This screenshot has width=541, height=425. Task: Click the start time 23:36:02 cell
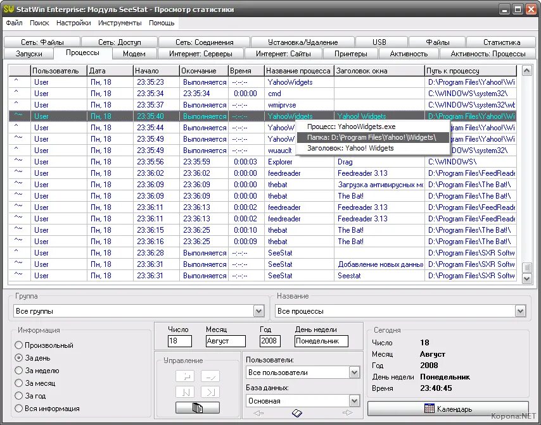tap(156, 173)
